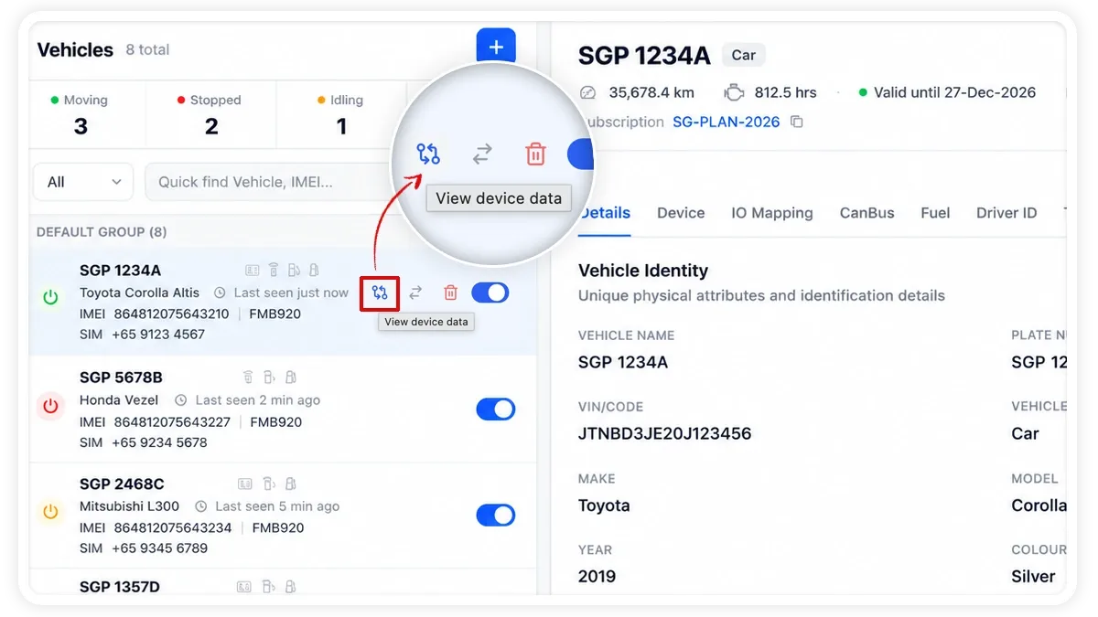Click the Honda Vezel model text
The image size is (1098, 617).
point(119,399)
